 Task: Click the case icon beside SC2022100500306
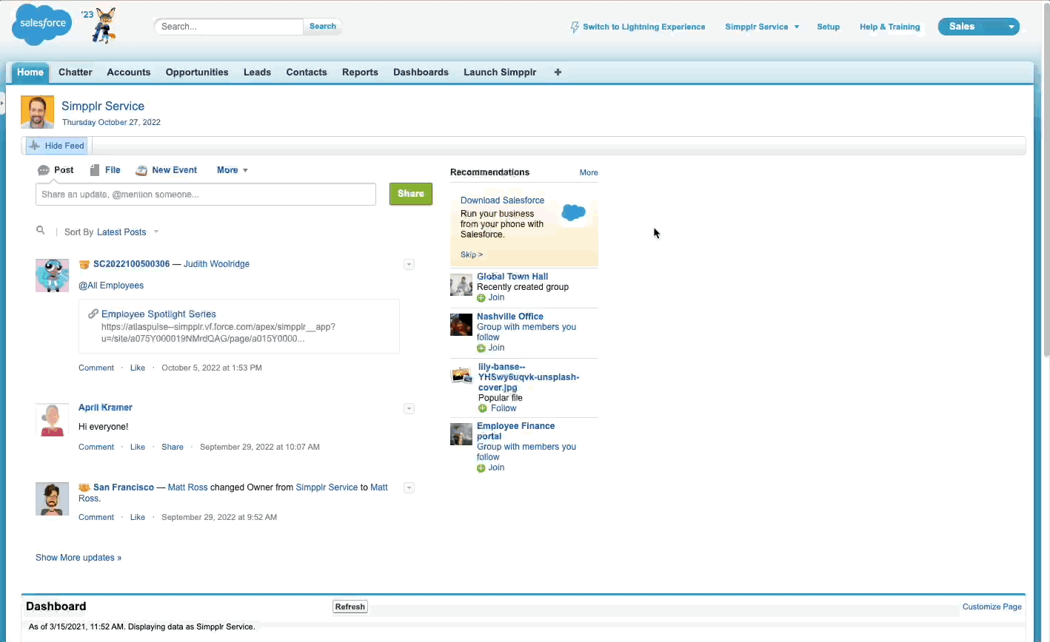click(x=84, y=264)
